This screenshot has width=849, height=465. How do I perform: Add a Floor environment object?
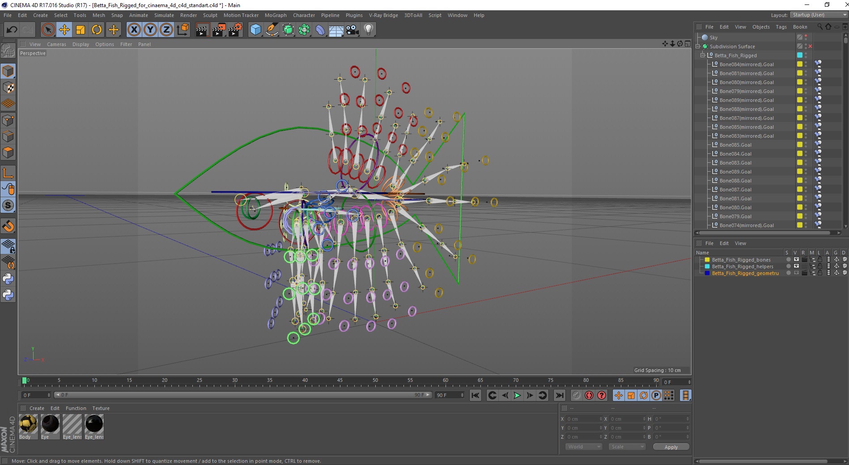336,30
